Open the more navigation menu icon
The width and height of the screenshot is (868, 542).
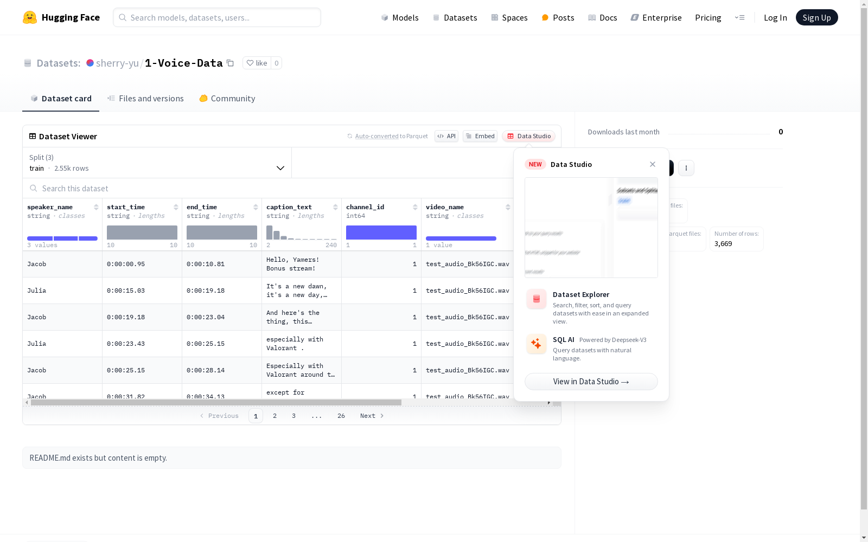coord(739,17)
